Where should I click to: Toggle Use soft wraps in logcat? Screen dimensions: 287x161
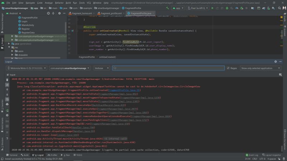coord(7,99)
